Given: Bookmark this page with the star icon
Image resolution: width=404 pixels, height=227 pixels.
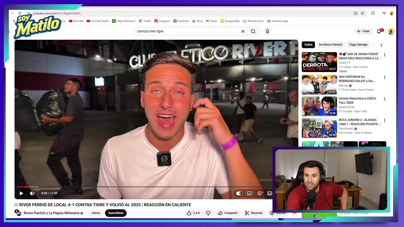Looking at the screenshot, I should pyautogui.click(x=362, y=13).
